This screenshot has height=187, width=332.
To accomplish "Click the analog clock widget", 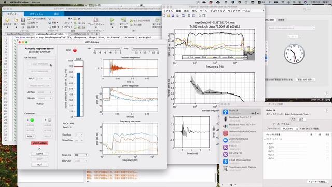I will (294, 54).
